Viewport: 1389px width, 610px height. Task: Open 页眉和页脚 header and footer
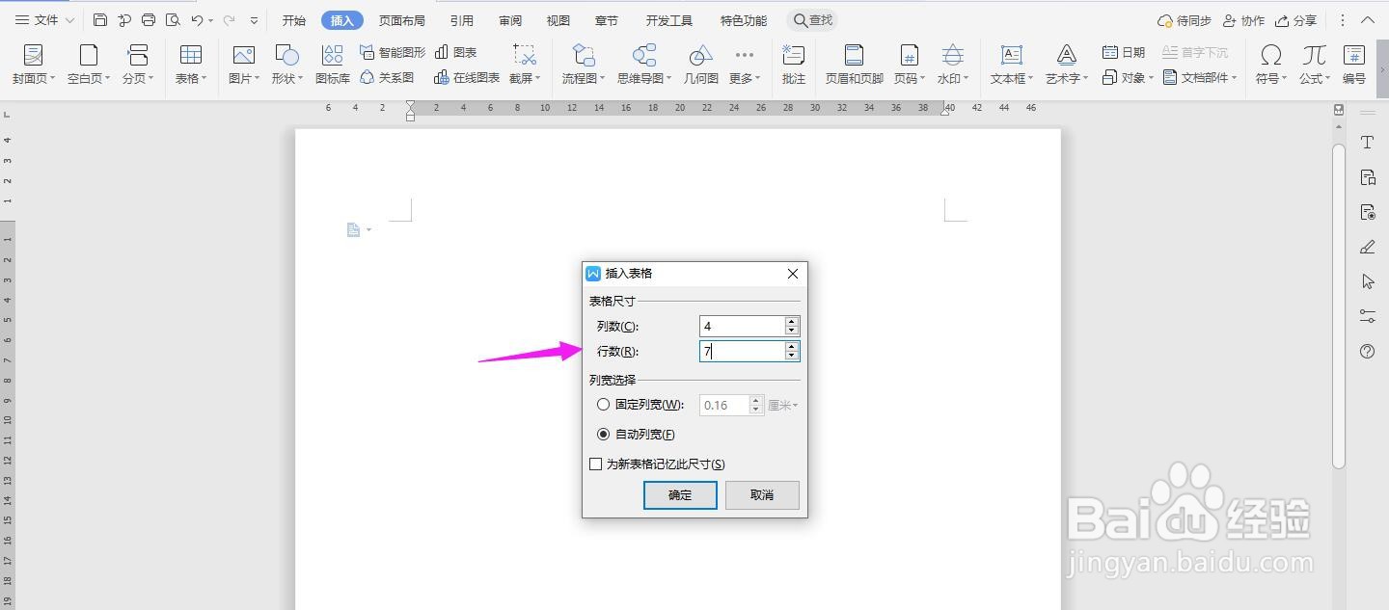tap(855, 65)
